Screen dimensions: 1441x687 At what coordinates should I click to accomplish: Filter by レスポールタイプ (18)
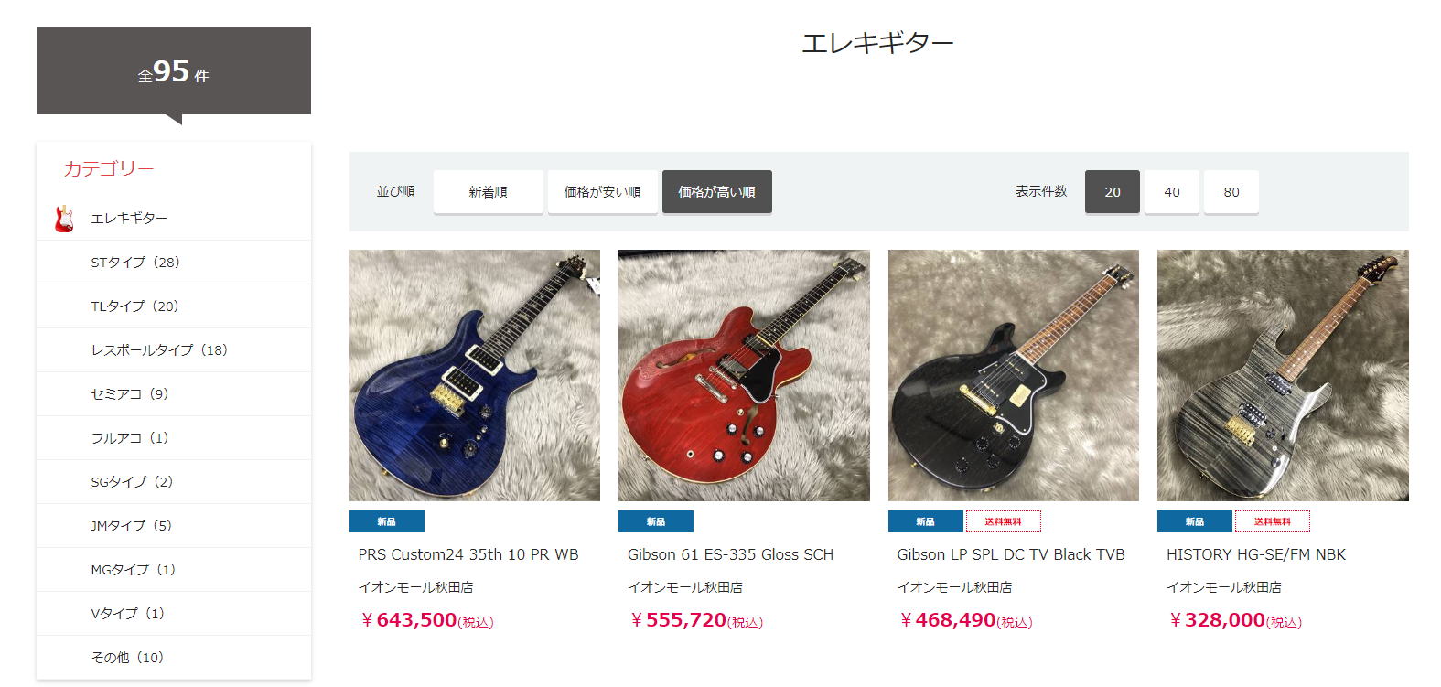[x=174, y=350]
